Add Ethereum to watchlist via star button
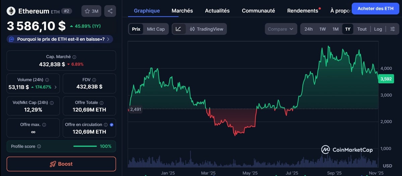 click(x=91, y=11)
